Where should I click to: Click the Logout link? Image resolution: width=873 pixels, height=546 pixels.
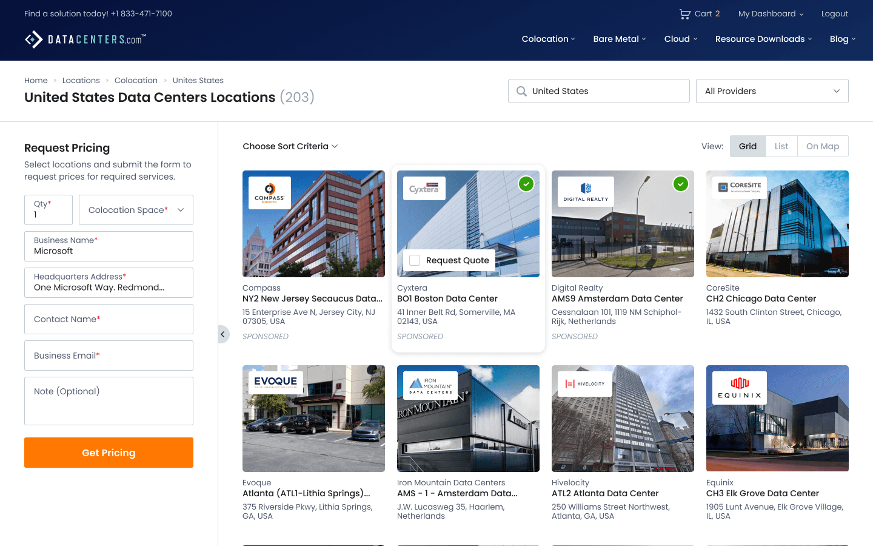click(835, 14)
